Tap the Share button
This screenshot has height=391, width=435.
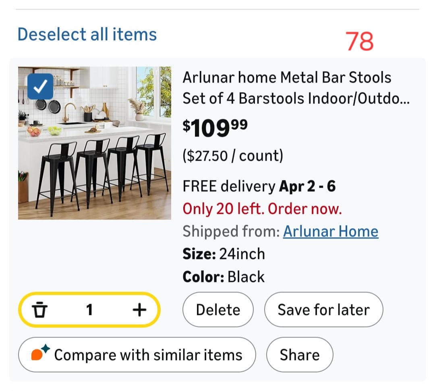click(x=300, y=355)
